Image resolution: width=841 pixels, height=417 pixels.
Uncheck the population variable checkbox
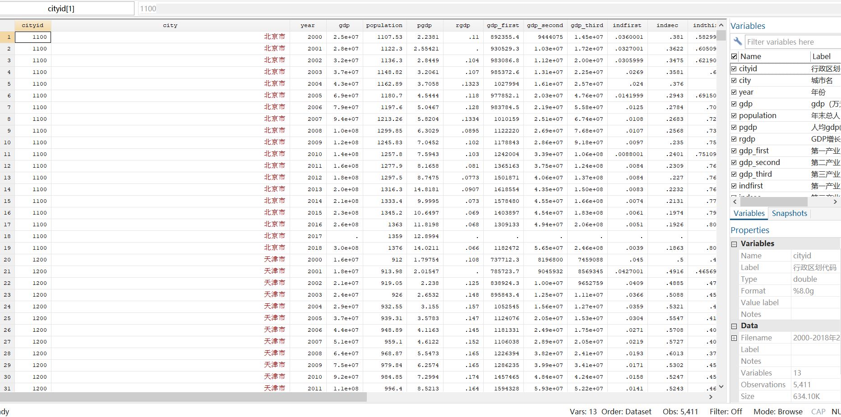coord(734,115)
